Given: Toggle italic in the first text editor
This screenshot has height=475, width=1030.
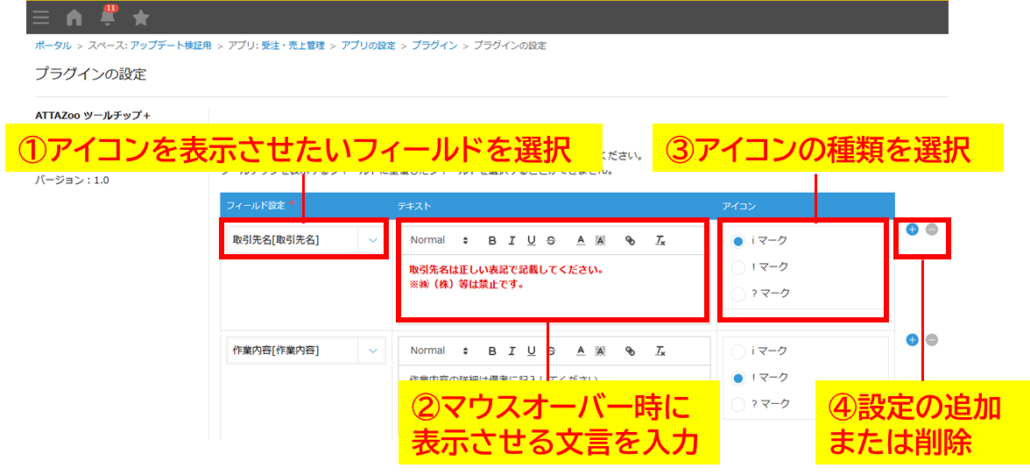Looking at the screenshot, I should tap(512, 240).
